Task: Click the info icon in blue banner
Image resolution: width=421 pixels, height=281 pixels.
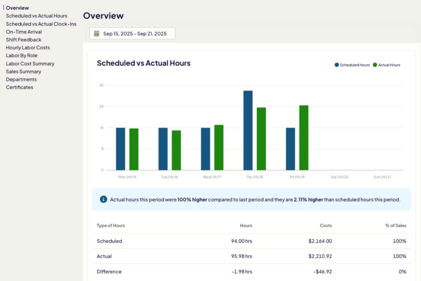Action: 103,199
